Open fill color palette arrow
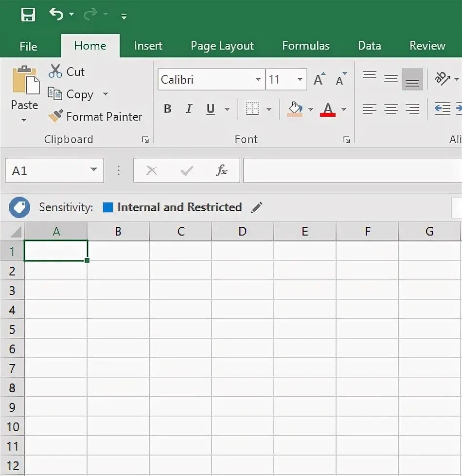The height and width of the screenshot is (476, 462). 311,110
